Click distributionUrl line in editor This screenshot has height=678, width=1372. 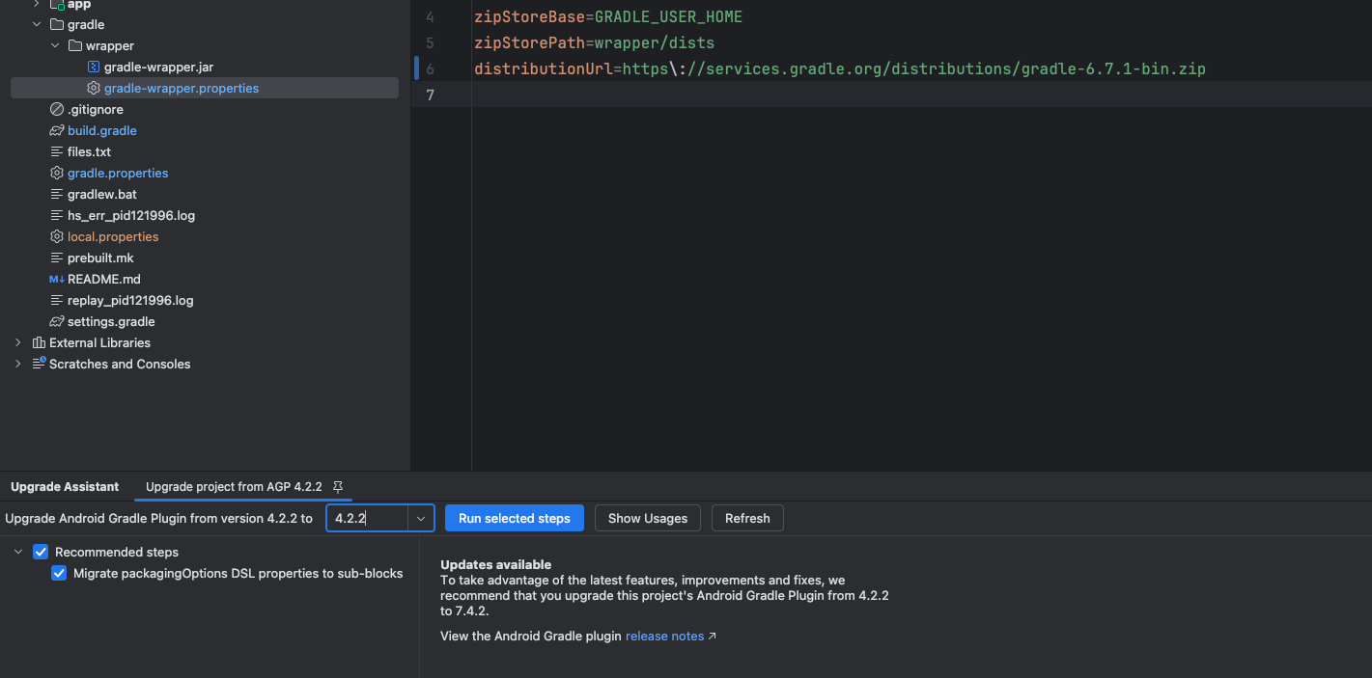[x=840, y=68]
